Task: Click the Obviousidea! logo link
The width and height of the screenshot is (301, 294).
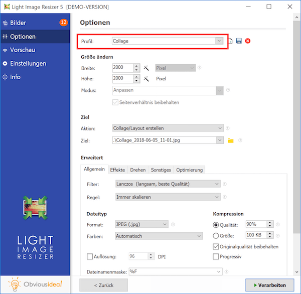Action: (x=35, y=284)
